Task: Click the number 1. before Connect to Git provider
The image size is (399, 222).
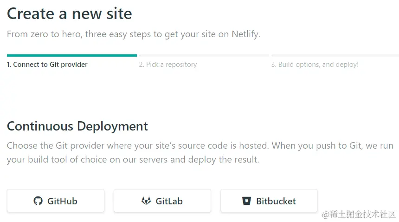Action: point(9,65)
